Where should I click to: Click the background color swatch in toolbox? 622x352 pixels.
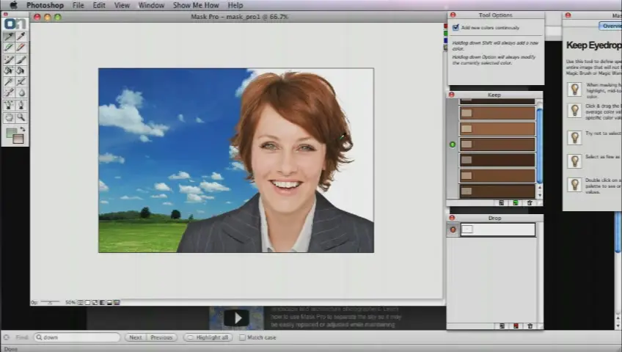(x=18, y=139)
